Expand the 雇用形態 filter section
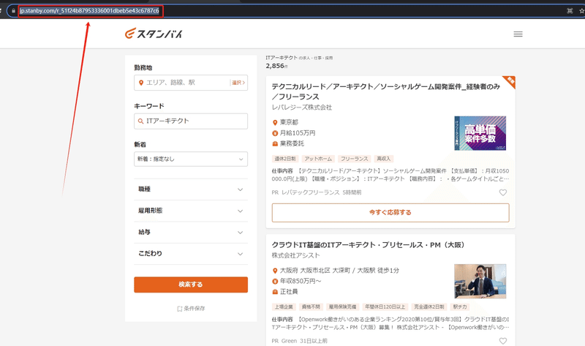 [191, 211]
